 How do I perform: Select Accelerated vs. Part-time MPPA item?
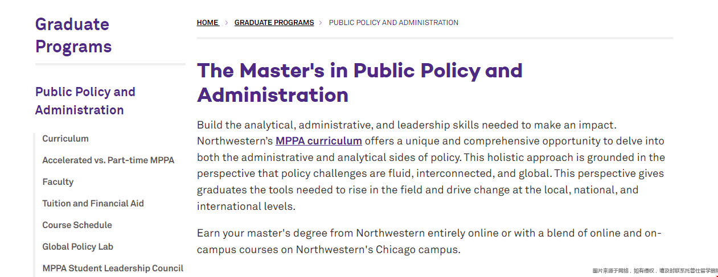108,160
